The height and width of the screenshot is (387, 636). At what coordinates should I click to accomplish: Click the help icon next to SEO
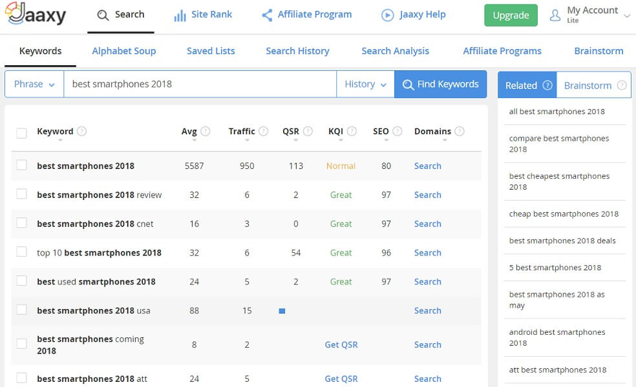397,131
